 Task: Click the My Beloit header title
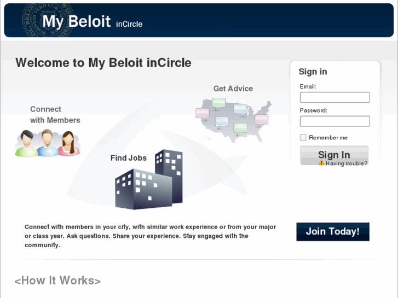point(76,21)
